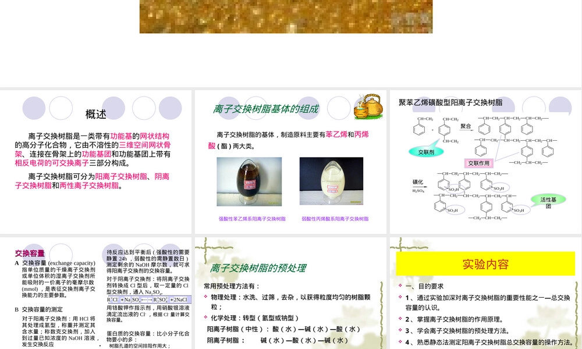This screenshot has height=349, width=582.
Task: Open the 交换容量 slide thumbnail
Action: click(x=96, y=293)
